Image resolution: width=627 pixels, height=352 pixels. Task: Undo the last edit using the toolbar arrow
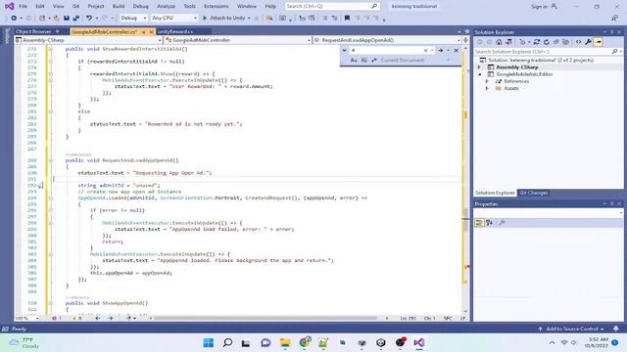[x=89, y=18]
